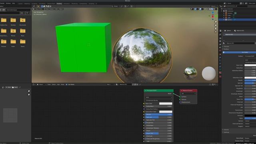Collapse the Settings panel in properties
The width and height of the screenshot is (256, 144).
(226, 132)
